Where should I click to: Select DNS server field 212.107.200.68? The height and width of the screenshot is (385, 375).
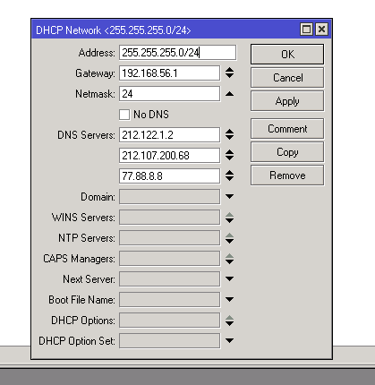(169, 156)
